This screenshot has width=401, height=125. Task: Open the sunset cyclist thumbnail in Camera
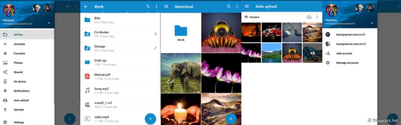(251, 32)
